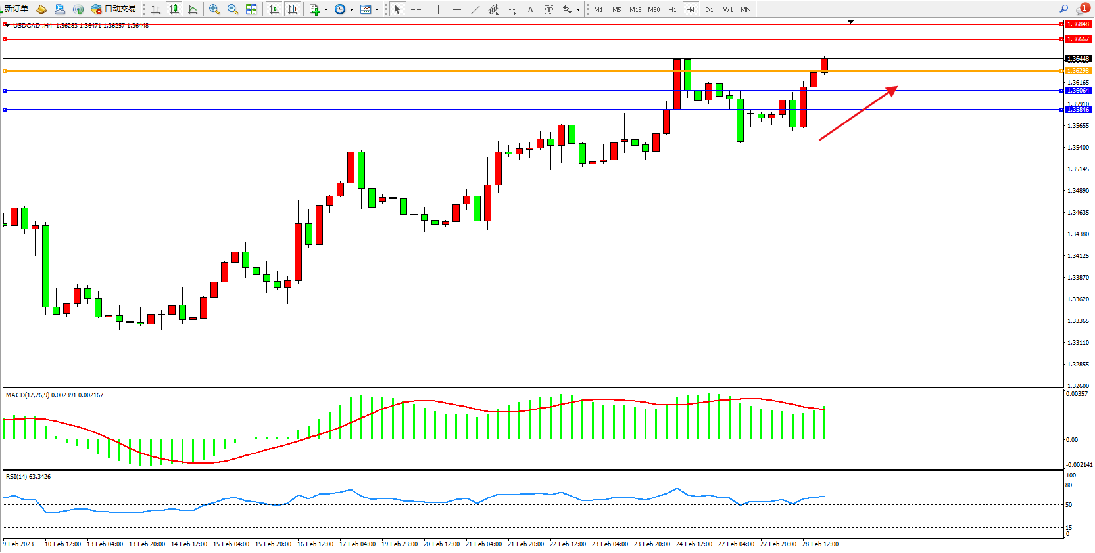
Task: Zoom out of the chart
Action: tap(233, 9)
